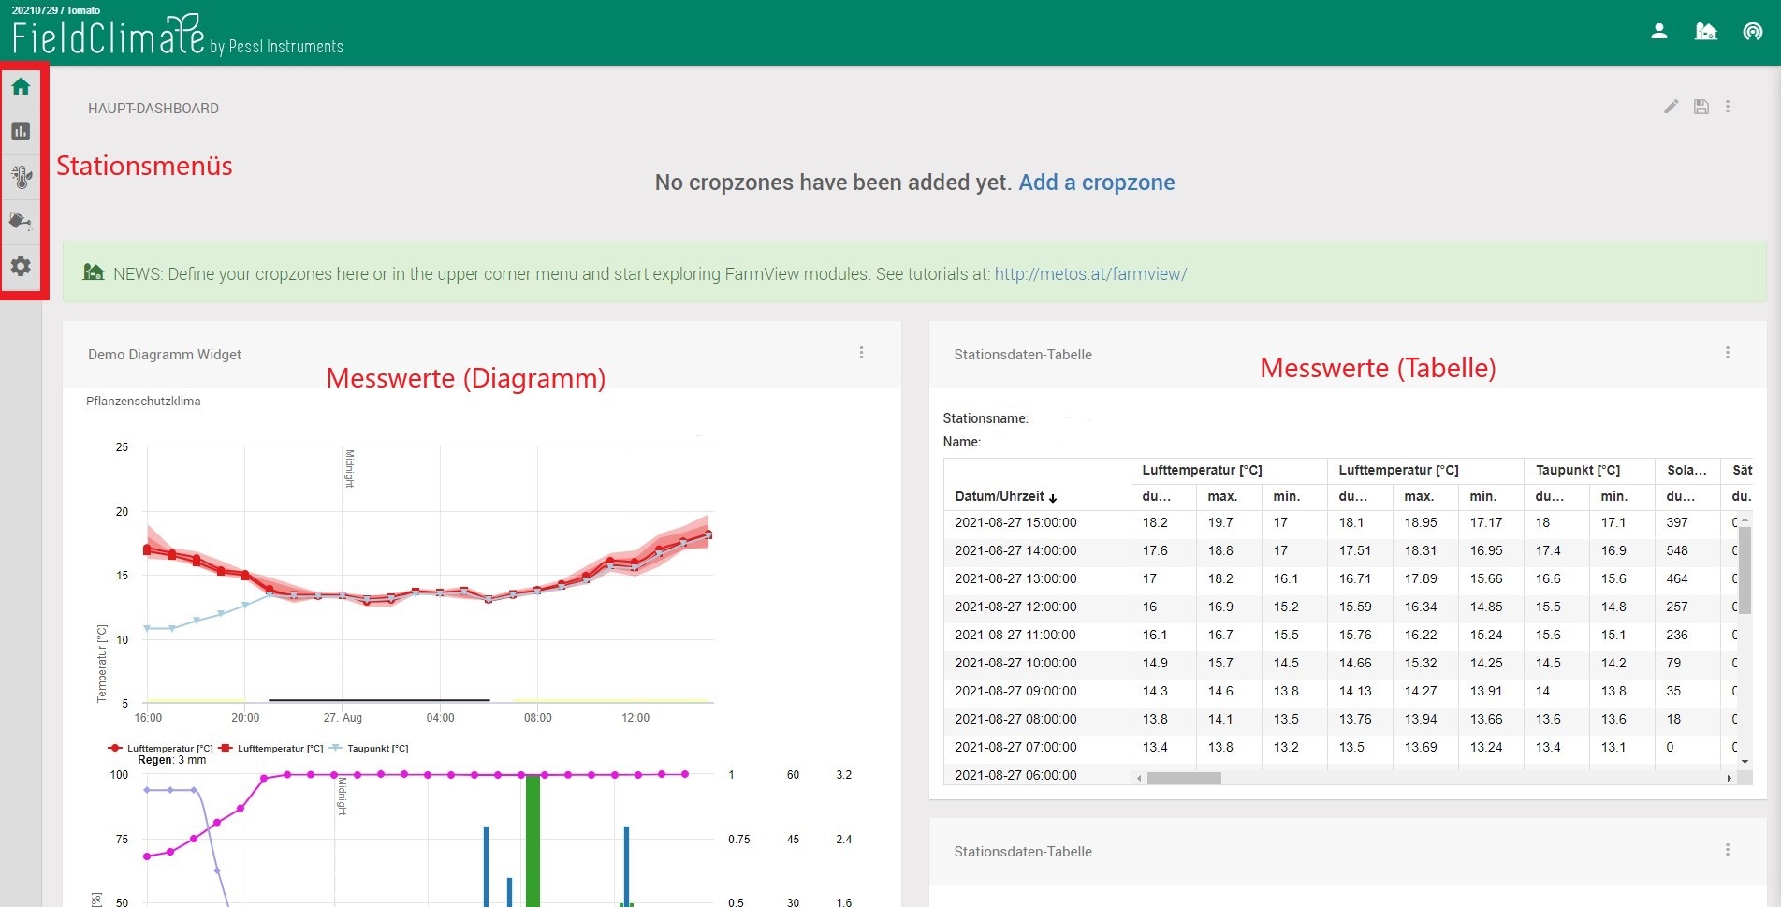Click the farm/cropzone icon in the top bar

pos(1705,32)
